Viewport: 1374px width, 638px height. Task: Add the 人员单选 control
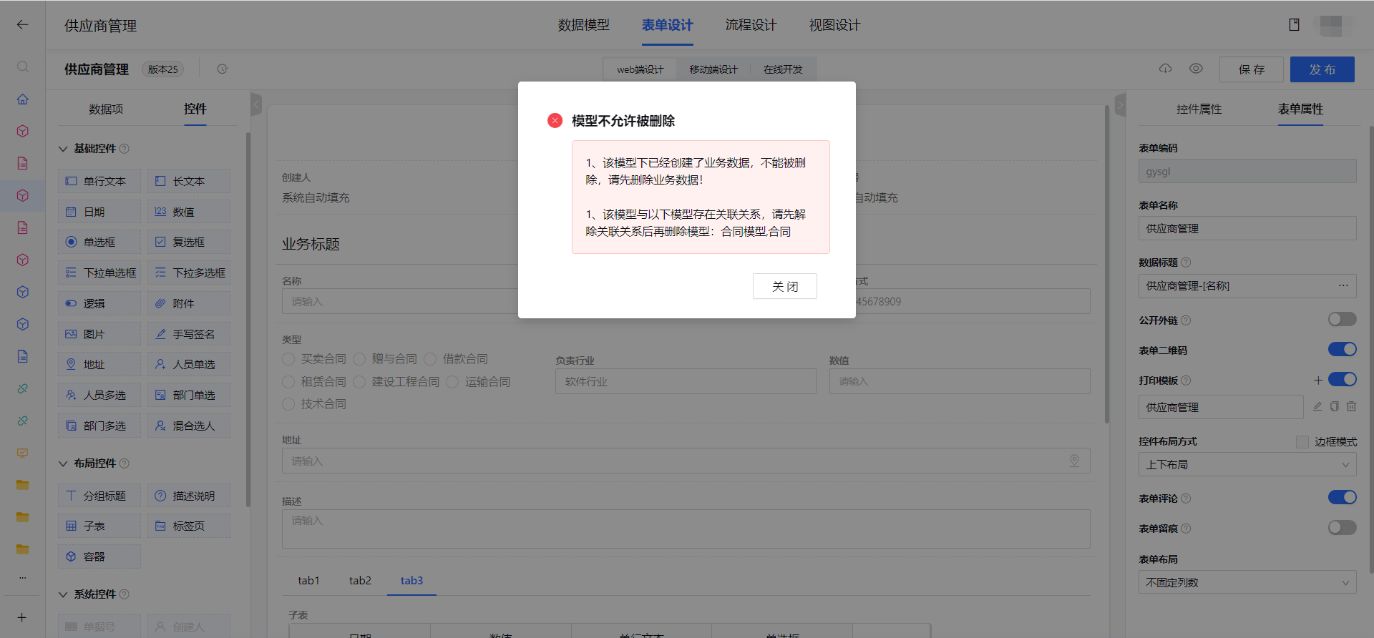[189, 364]
